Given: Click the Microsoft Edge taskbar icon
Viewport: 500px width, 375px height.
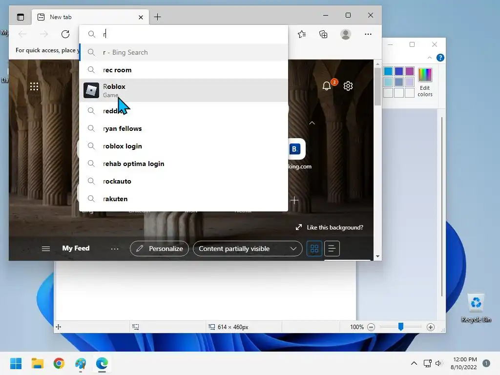Looking at the screenshot, I should coord(102,363).
